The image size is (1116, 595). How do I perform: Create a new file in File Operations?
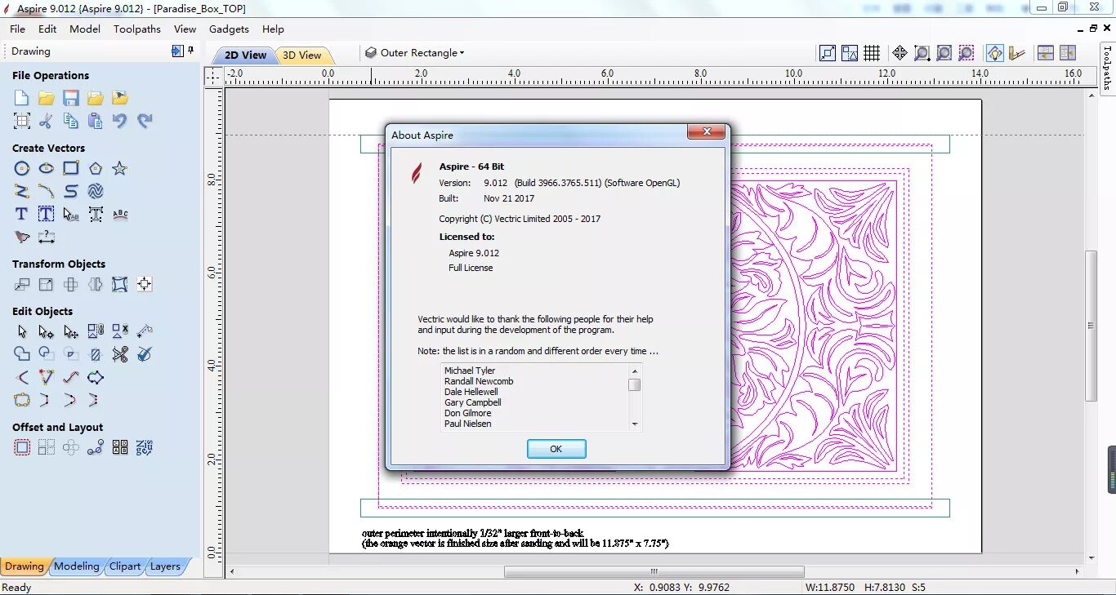coord(22,98)
